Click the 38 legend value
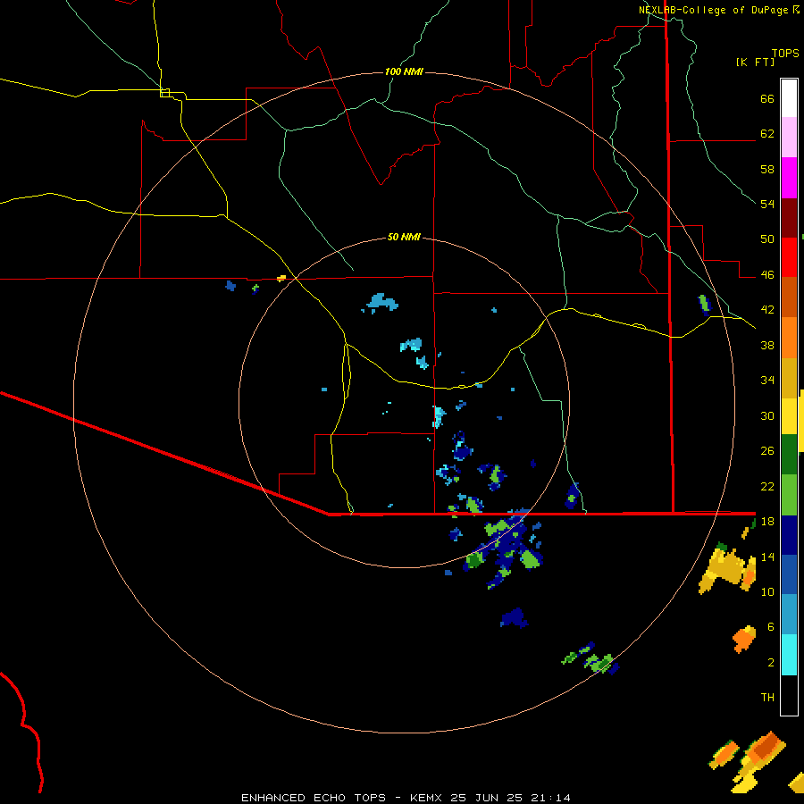Viewport: 804px width, 804px height. pyautogui.click(x=767, y=345)
